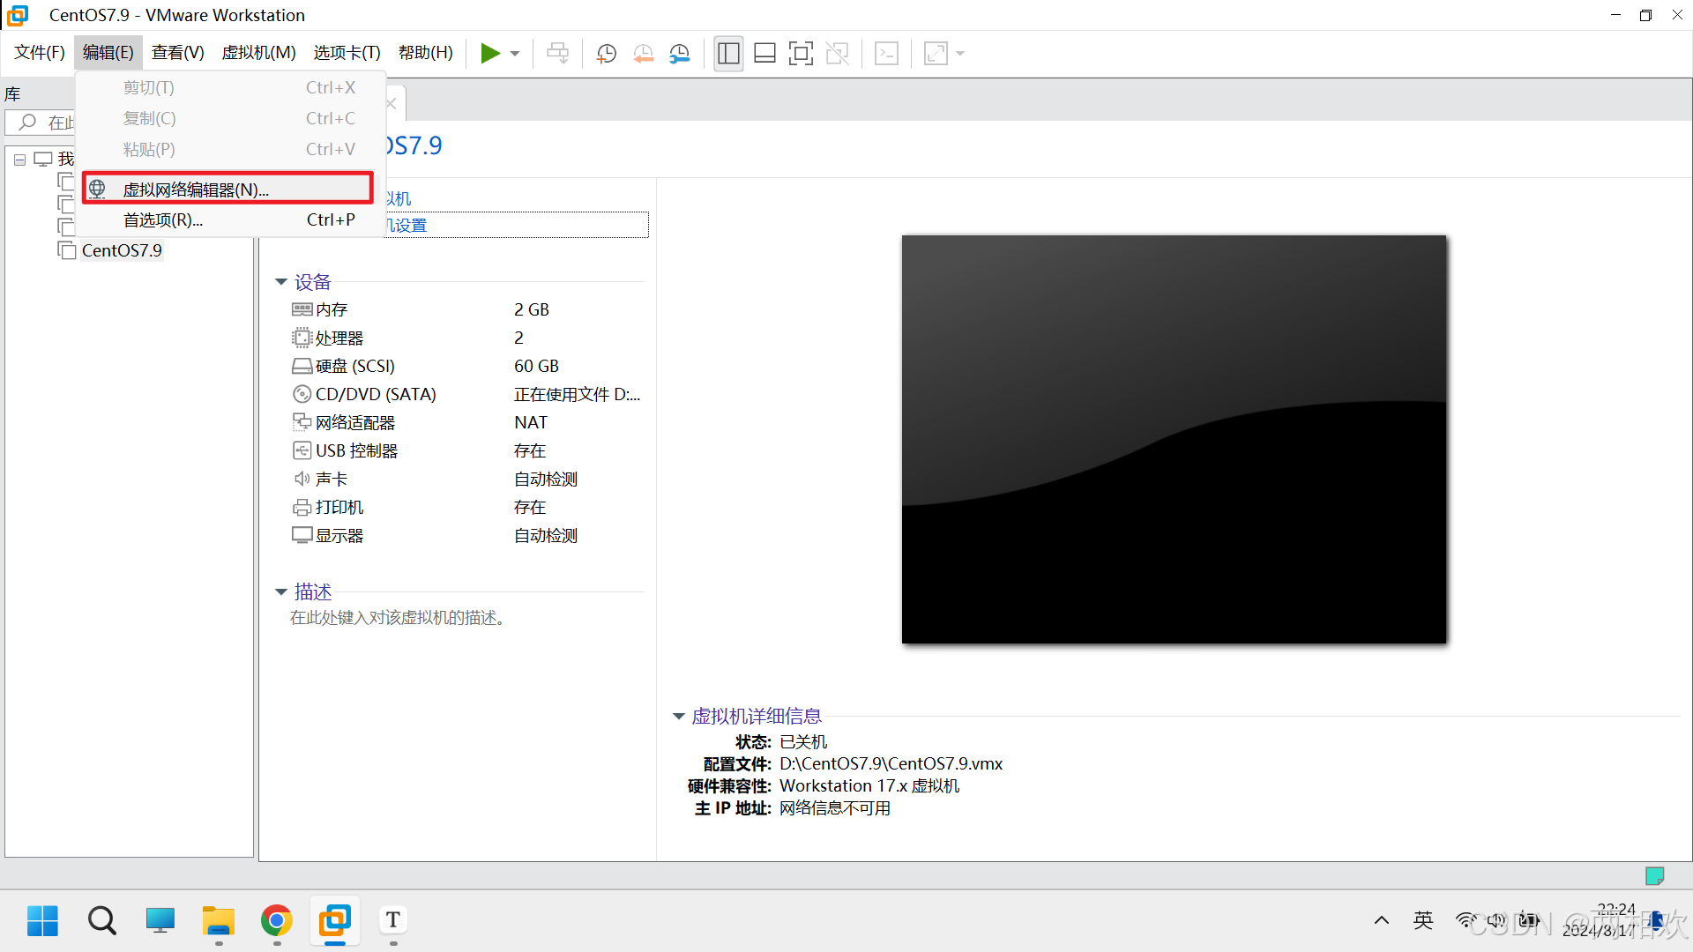Image resolution: width=1693 pixels, height=952 pixels.
Task: Open the snapshot manager icon
Action: [679, 54]
